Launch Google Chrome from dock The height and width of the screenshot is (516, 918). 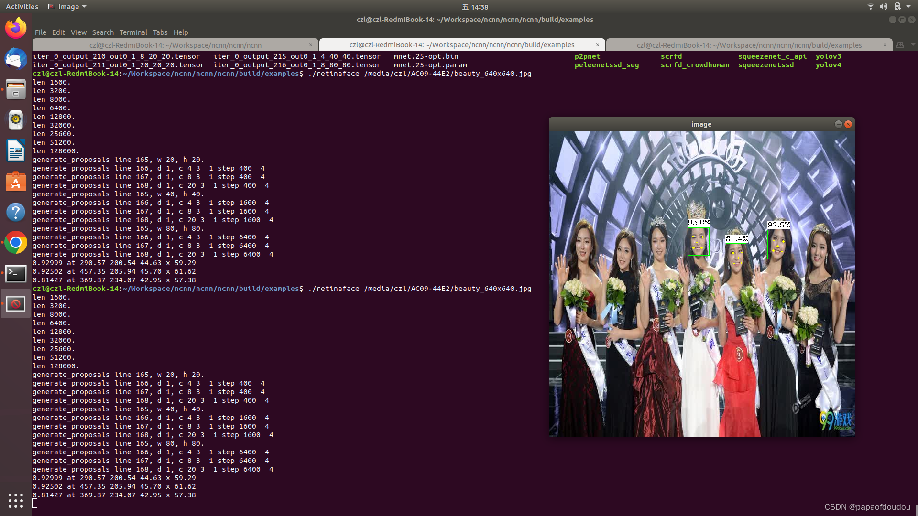16,243
